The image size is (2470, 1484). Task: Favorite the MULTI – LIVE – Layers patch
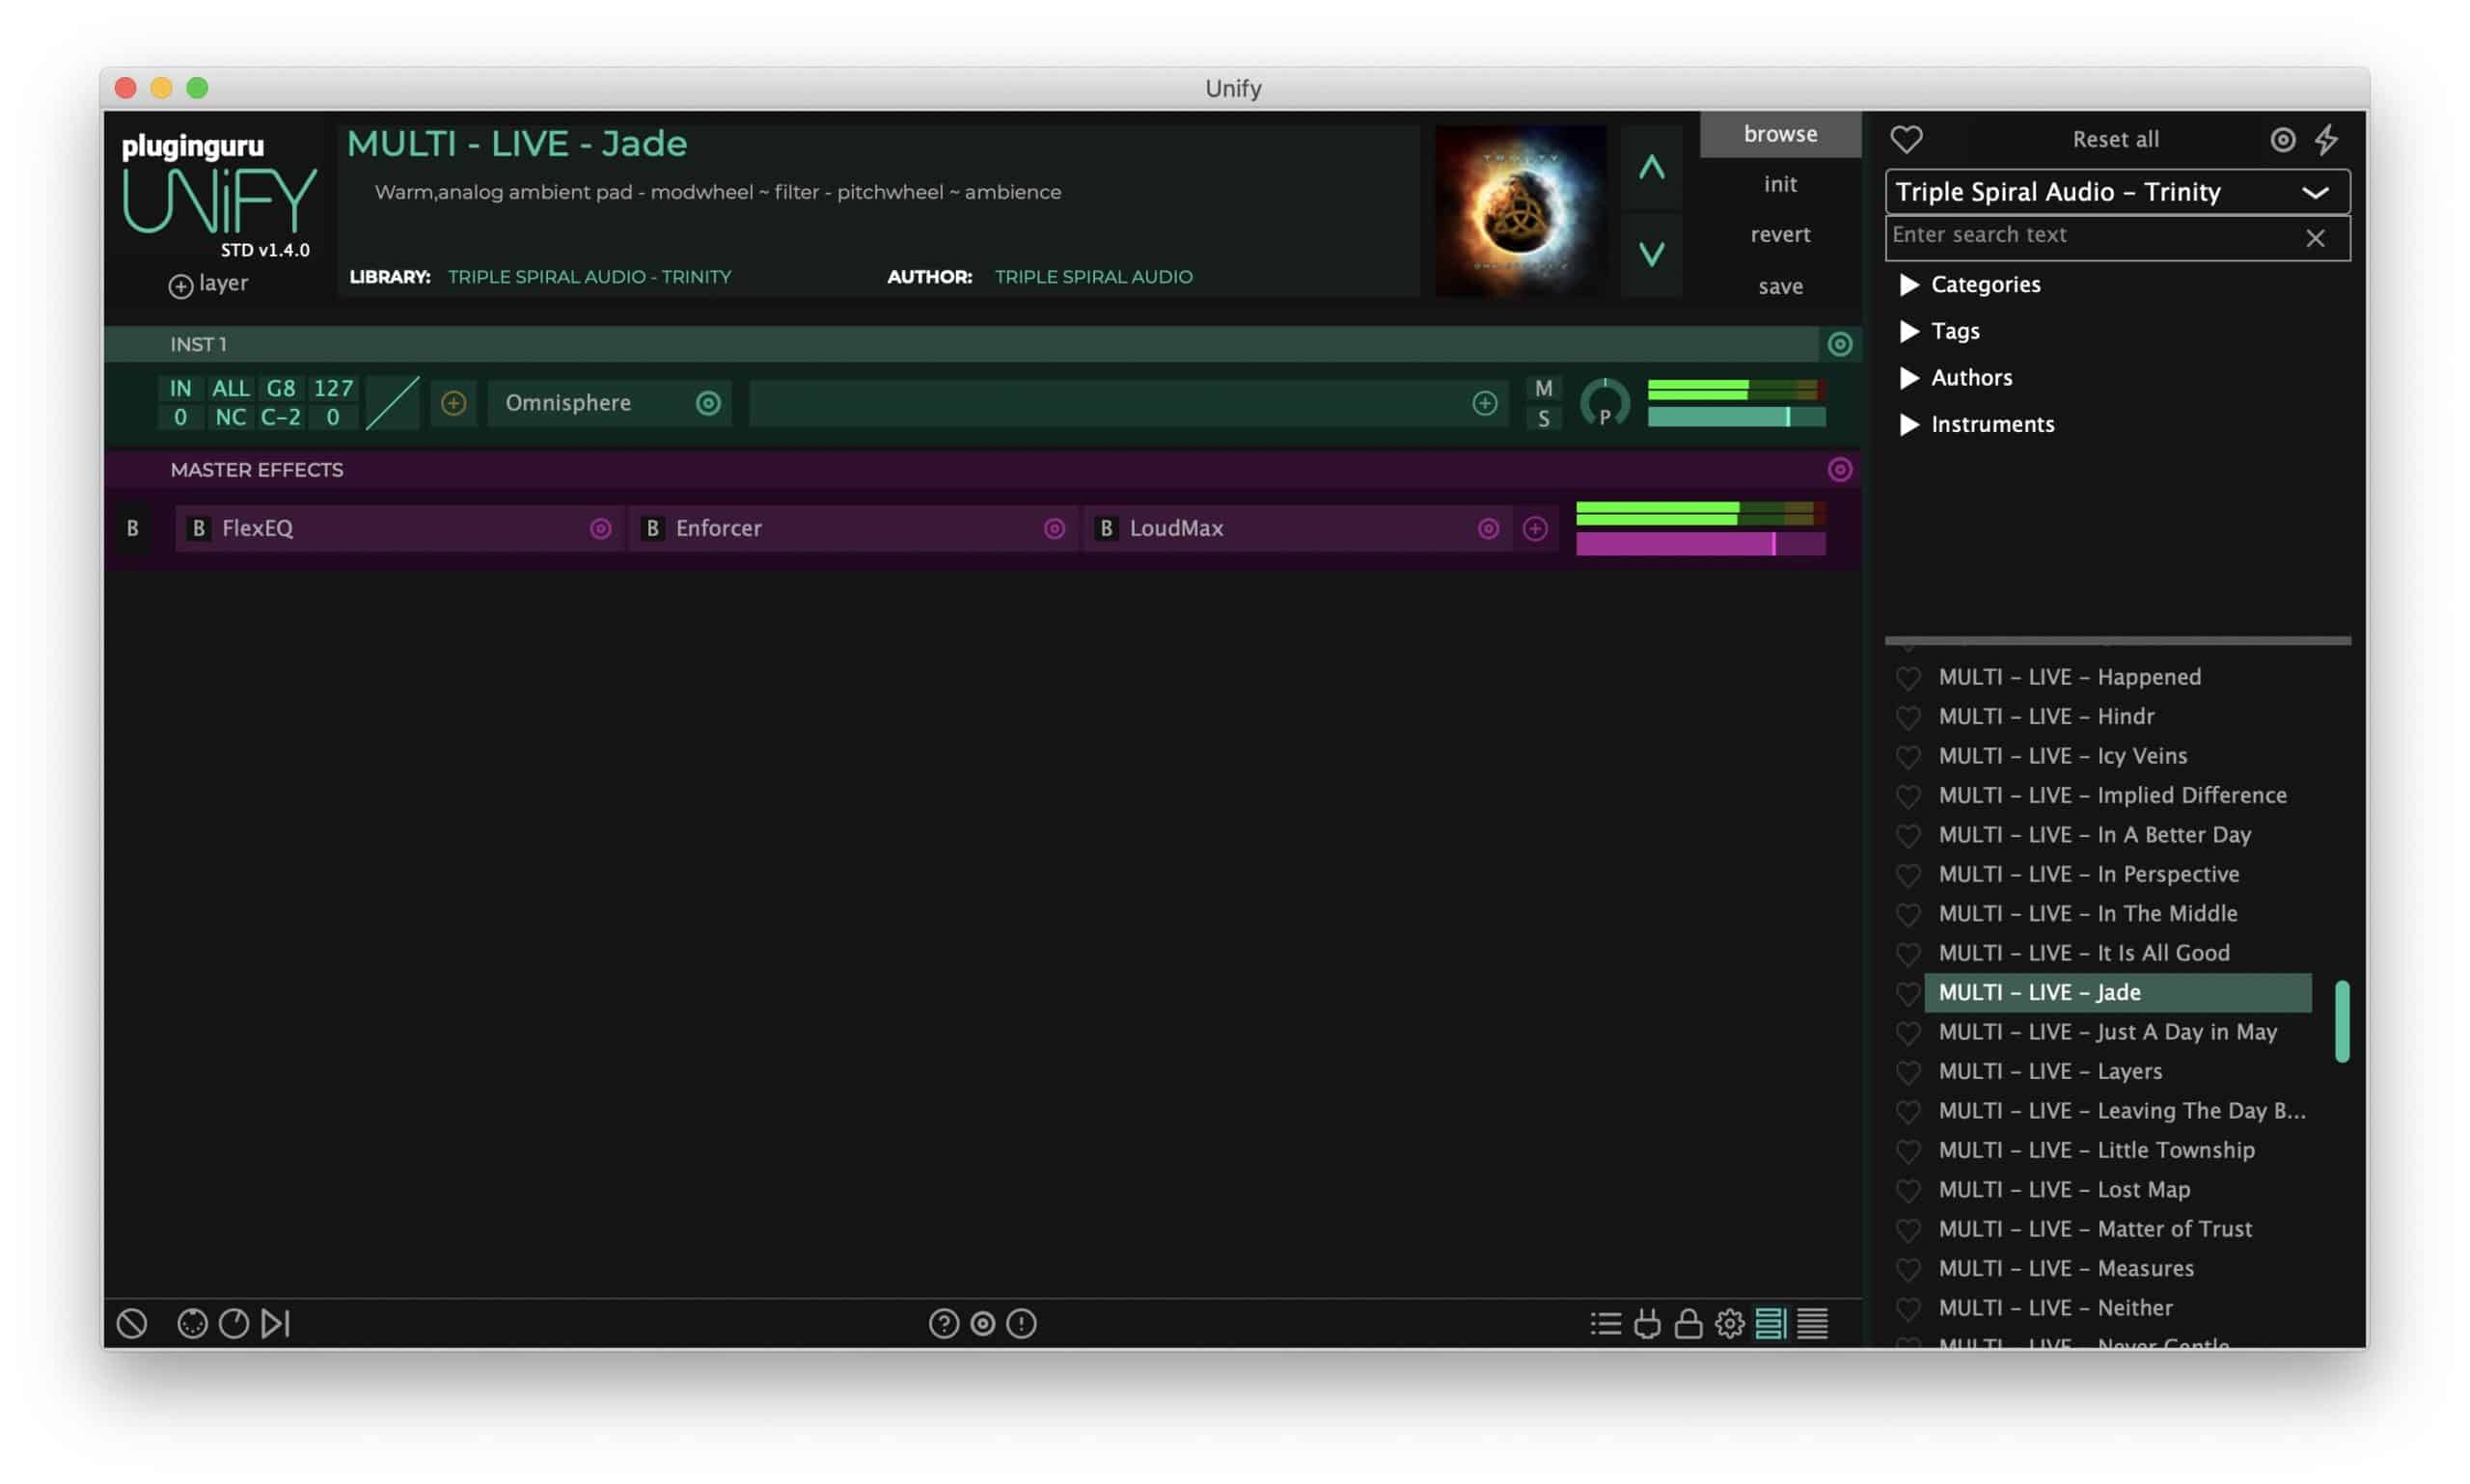pos(1907,1072)
